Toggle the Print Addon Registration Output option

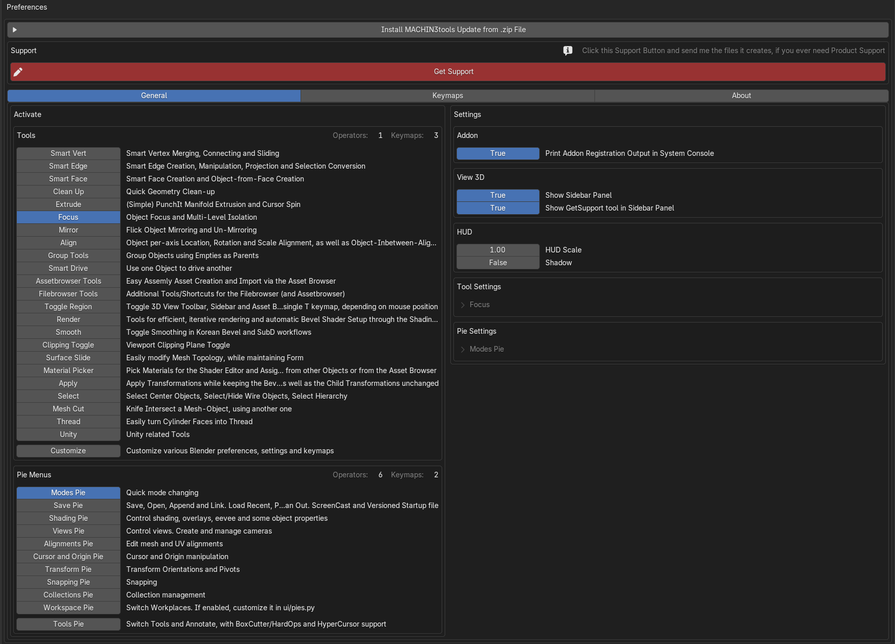(x=498, y=153)
